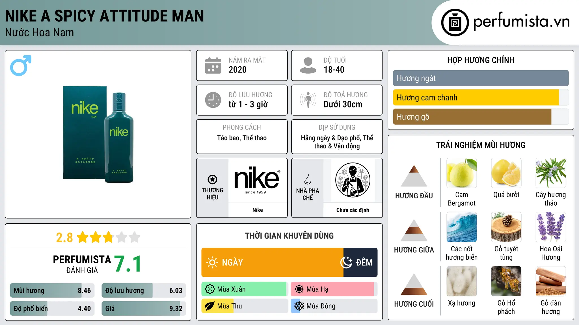The image size is (579, 325).
Task: Click the Thời gian khuyên dùng heading
Action: (x=289, y=236)
